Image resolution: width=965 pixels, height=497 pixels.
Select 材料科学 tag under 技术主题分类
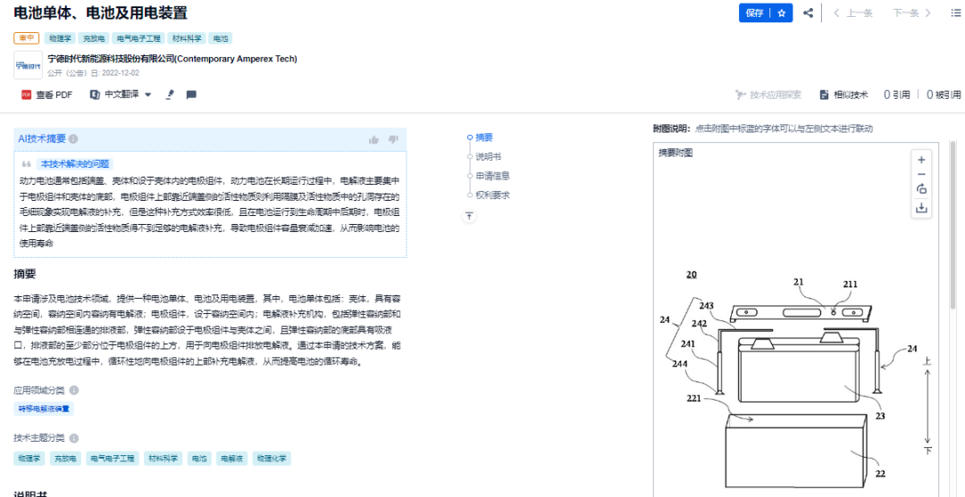pyautogui.click(x=164, y=459)
